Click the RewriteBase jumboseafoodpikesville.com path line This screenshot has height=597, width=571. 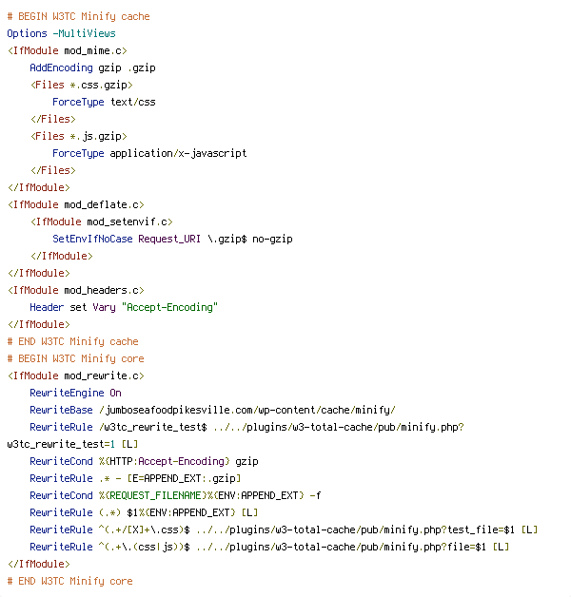pyautogui.click(x=212, y=410)
